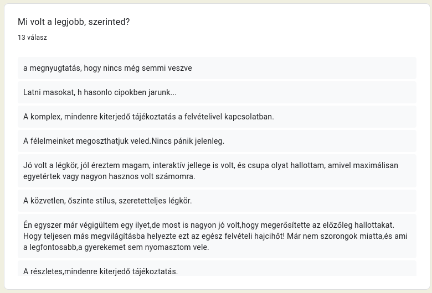Click the question title "Mi volt a legjobb, szerinted?"

click(x=74, y=22)
